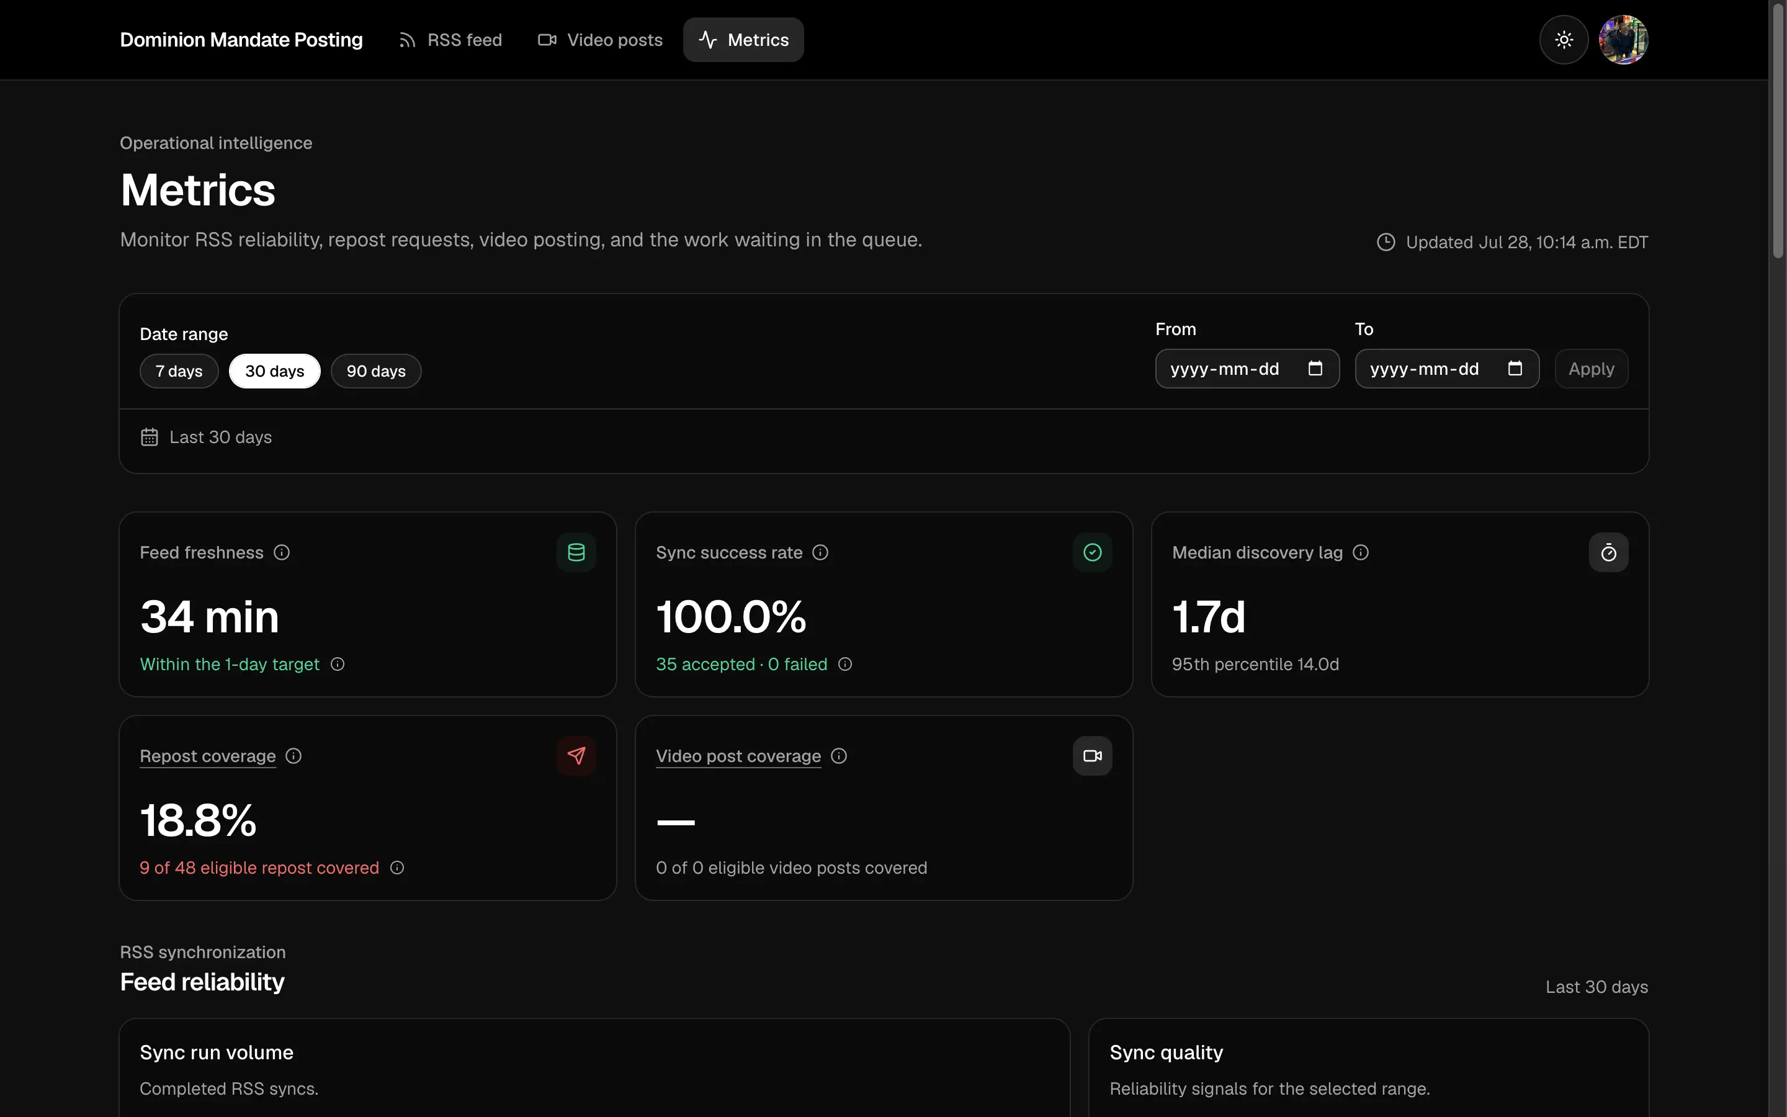Click the Repost coverage paper plane icon
Viewport: 1787px width, 1117px height.
[576, 756]
